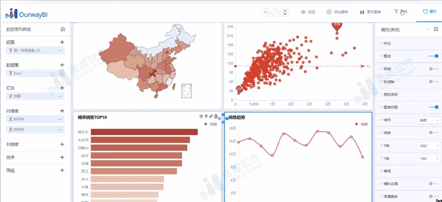Click the 阳江 bar in TOP10 chart

(x=134, y=171)
